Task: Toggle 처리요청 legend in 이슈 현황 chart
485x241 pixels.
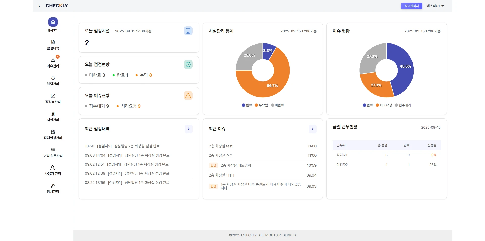Action: pos(384,105)
